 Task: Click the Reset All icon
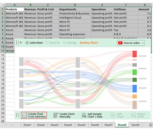click(46, 43)
